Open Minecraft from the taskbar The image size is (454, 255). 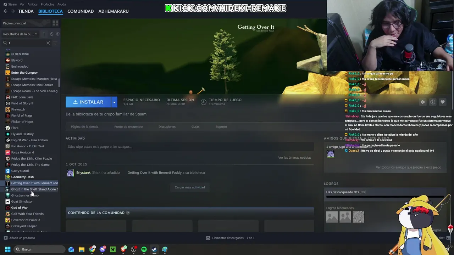click(x=113, y=249)
